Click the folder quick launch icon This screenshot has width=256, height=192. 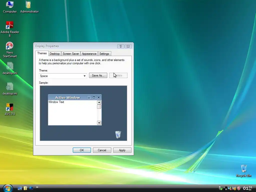(x=25, y=188)
